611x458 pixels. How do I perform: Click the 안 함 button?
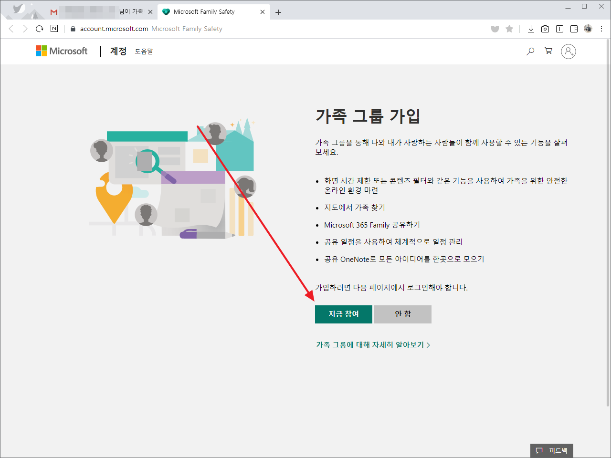click(402, 314)
